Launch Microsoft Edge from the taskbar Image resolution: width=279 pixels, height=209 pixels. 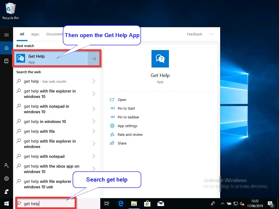pyautogui.click(x=120, y=203)
